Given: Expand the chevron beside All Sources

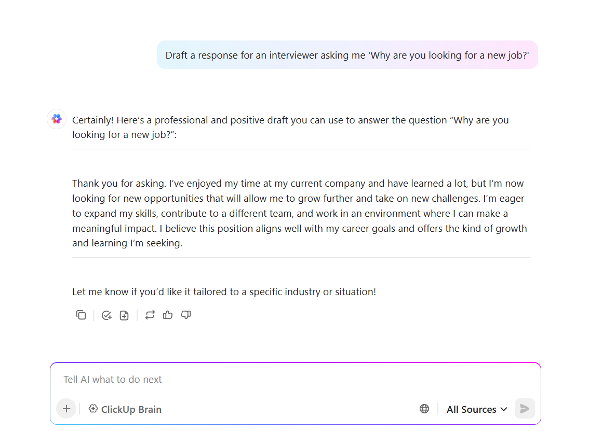Looking at the screenshot, I should [x=504, y=409].
